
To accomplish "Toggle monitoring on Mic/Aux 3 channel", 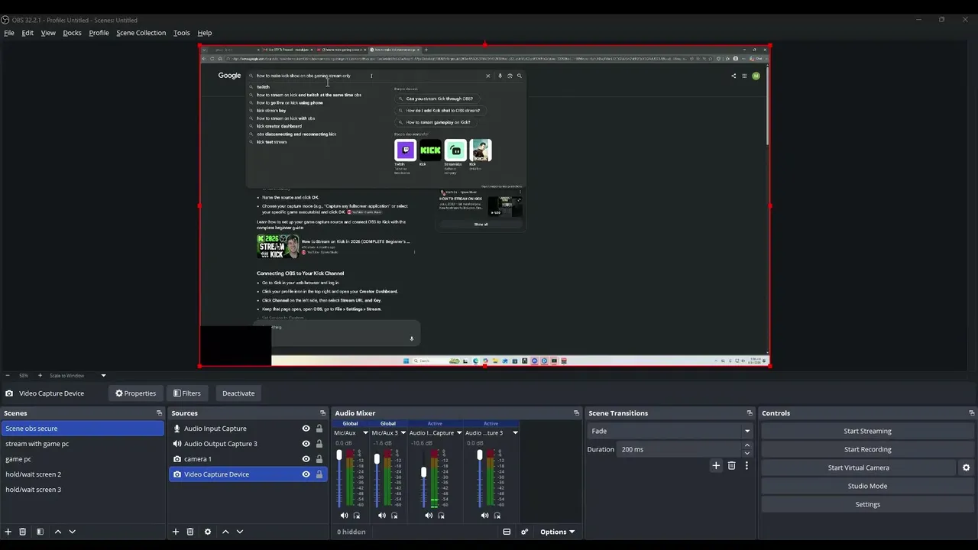I will click(394, 516).
